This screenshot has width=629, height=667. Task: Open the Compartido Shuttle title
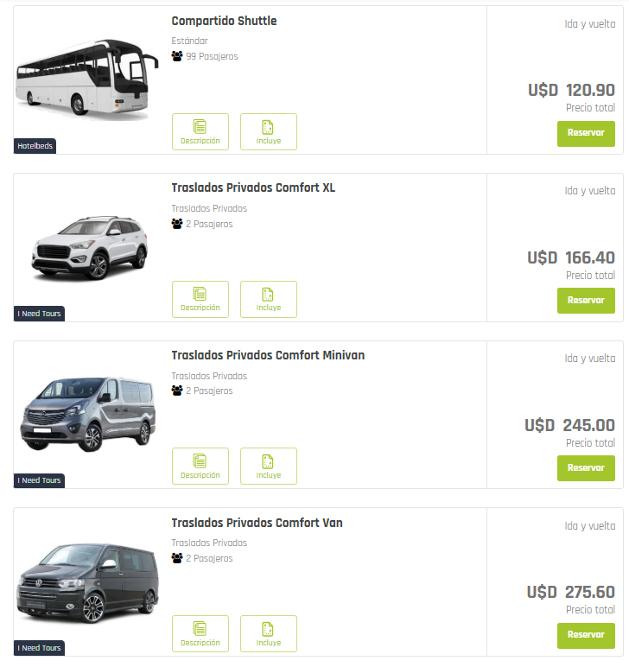tap(224, 21)
